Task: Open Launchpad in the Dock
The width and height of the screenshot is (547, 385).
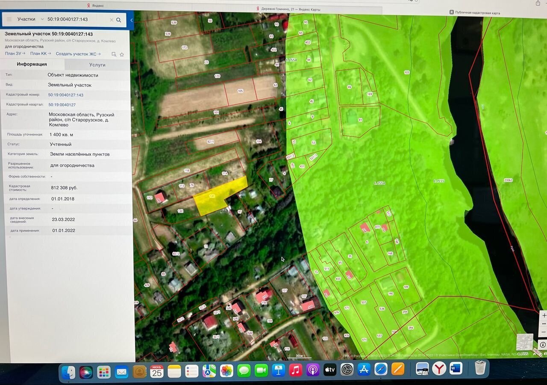Action: [x=104, y=372]
